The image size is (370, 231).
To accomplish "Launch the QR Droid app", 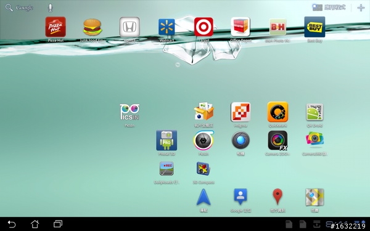I will [x=314, y=112].
